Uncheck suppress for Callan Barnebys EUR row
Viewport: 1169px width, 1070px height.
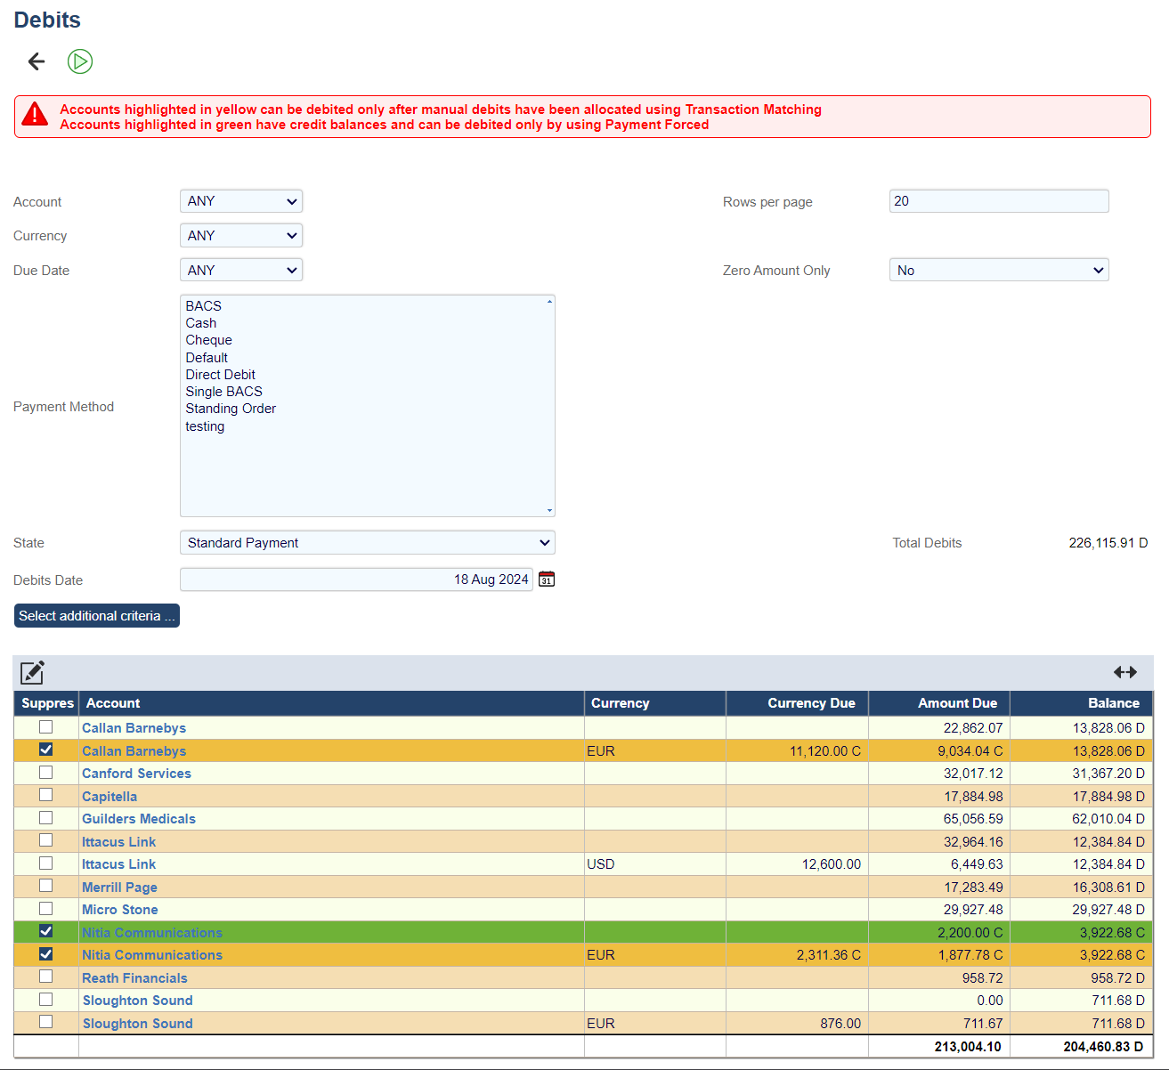(x=46, y=750)
